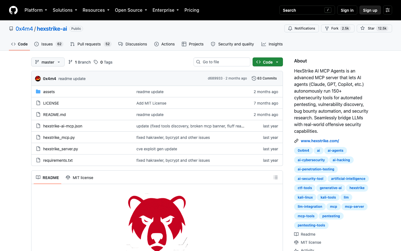
Task: Open the Pull requests tab
Action: pyautogui.click(x=91, y=44)
